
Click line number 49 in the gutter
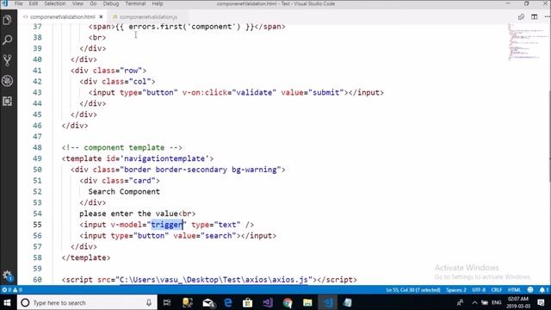click(37, 158)
